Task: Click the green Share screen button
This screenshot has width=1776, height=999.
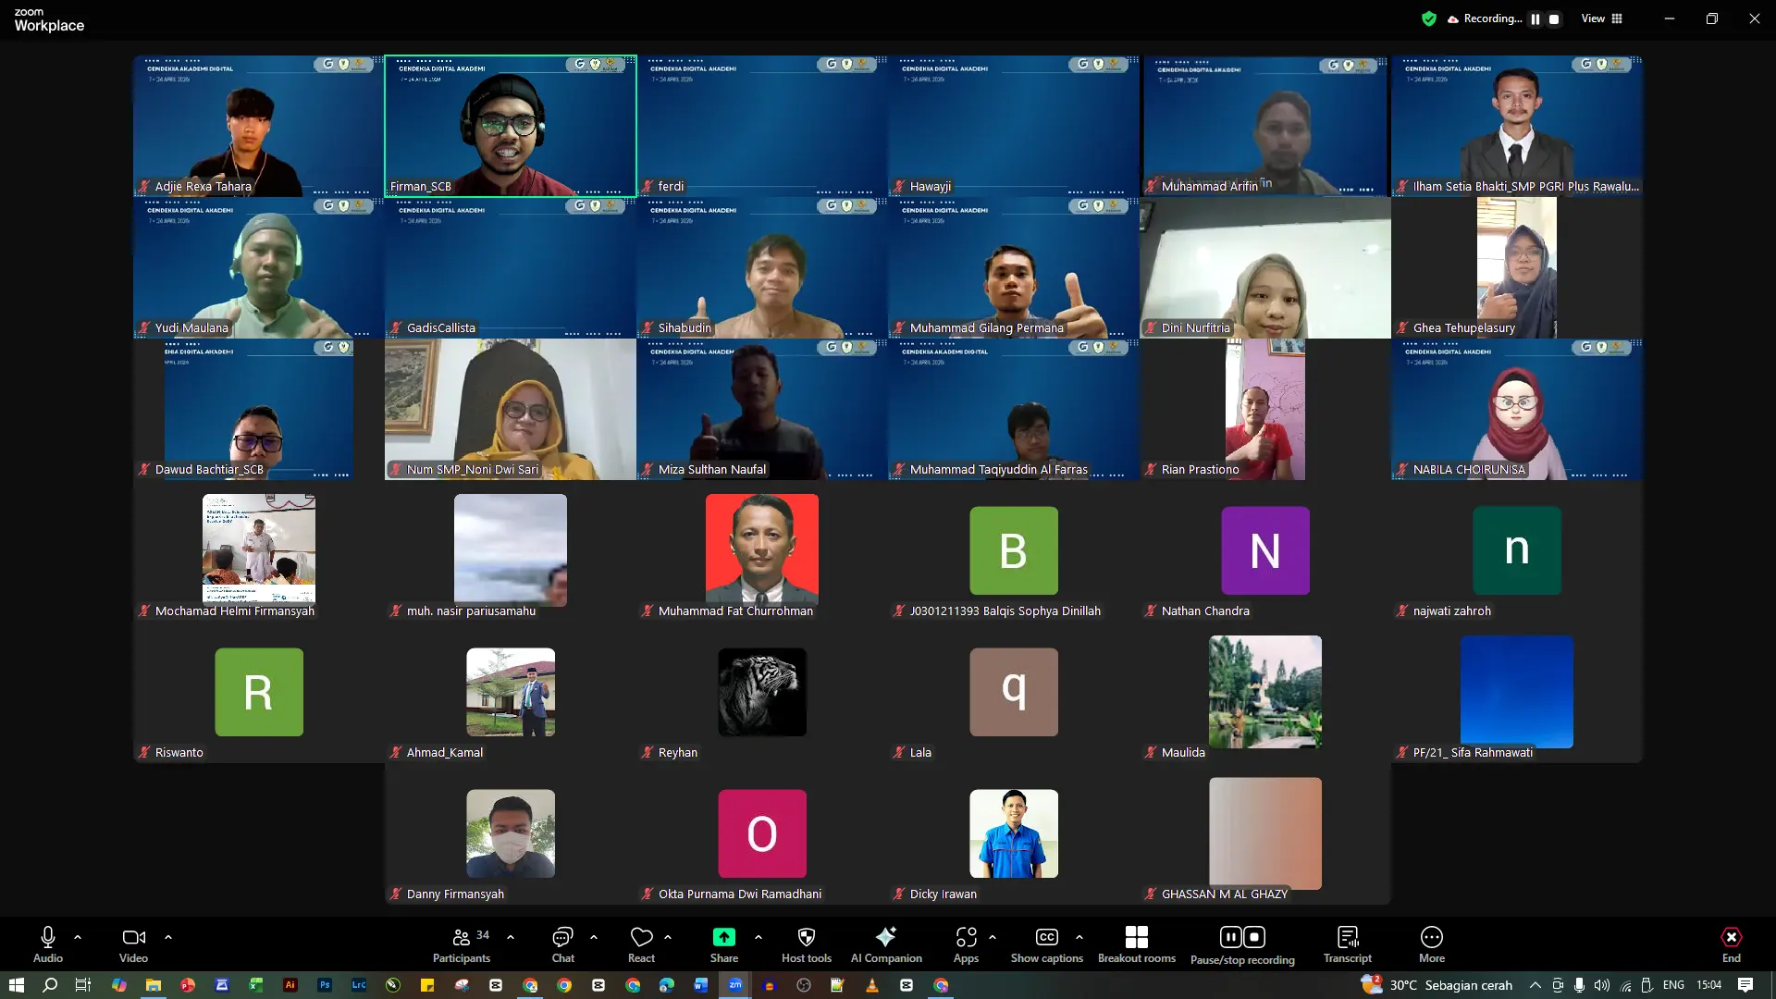Action: pos(724,944)
